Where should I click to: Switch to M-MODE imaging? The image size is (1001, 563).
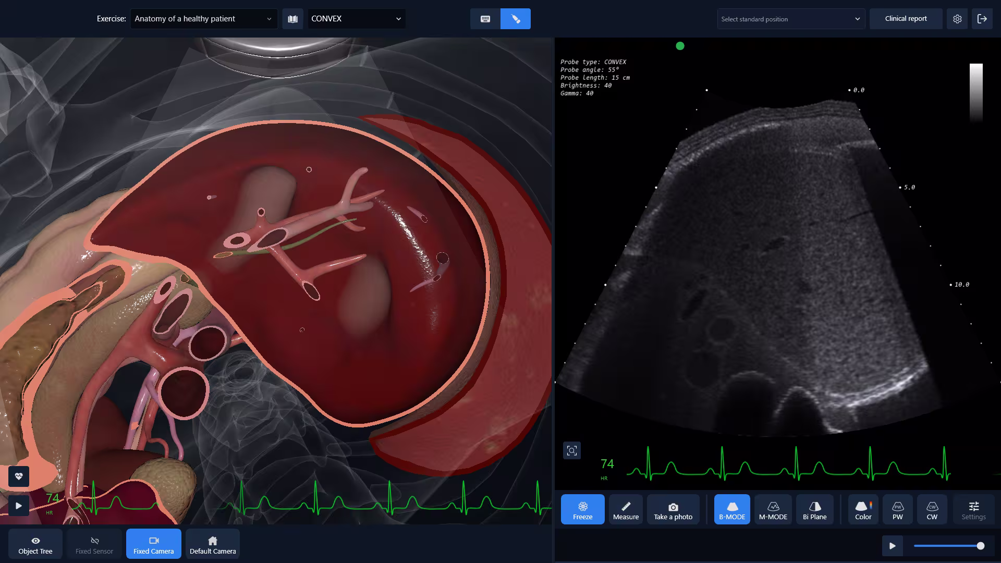pyautogui.click(x=773, y=509)
